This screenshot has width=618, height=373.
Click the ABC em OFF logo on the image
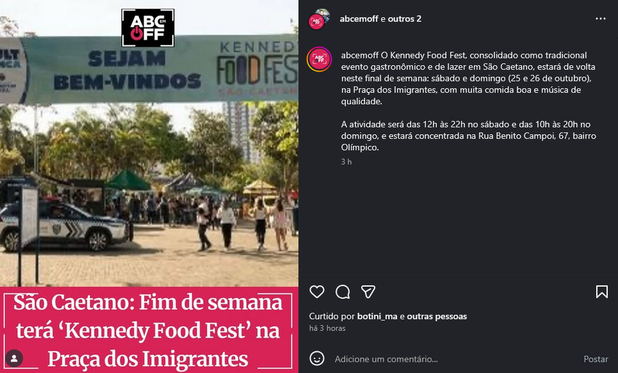pyautogui.click(x=148, y=28)
